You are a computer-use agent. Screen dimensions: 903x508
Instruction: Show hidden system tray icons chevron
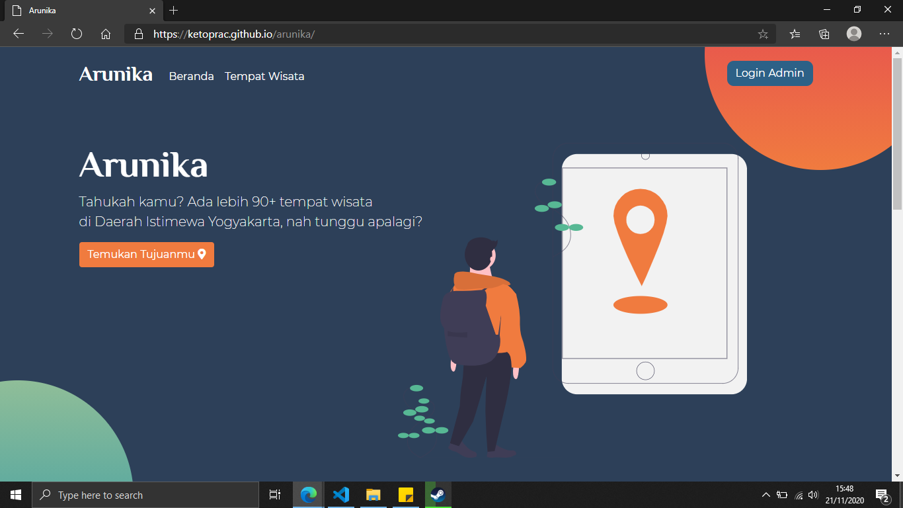coord(766,495)
